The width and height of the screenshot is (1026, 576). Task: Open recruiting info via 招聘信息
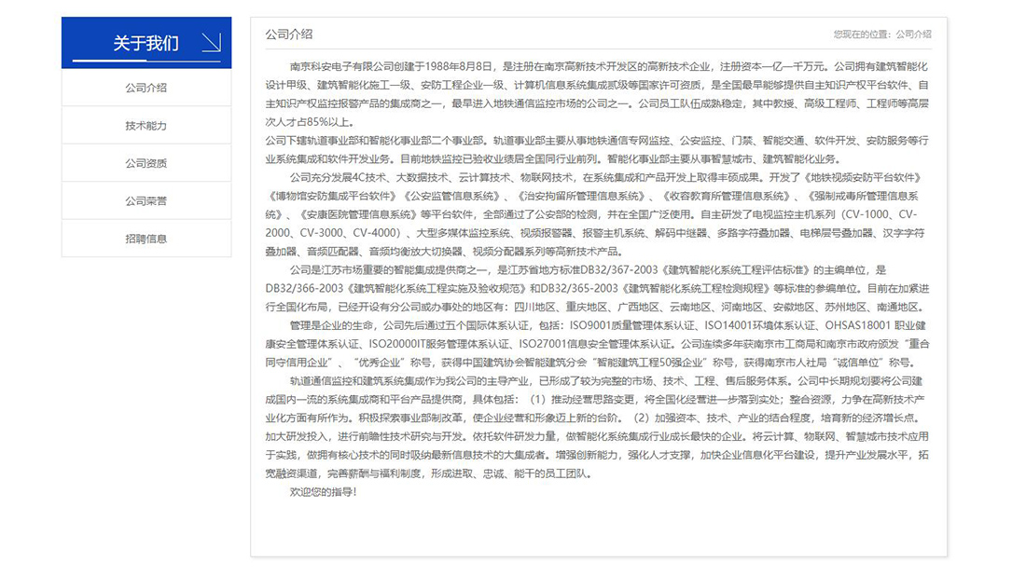tap(146, 238)
